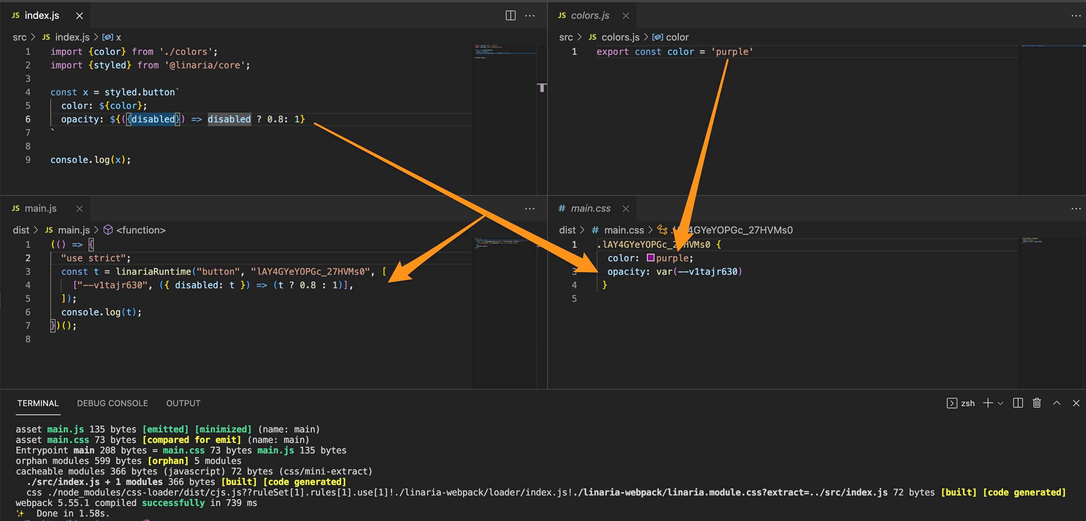Click the purple color swatch in main.css
1086x521 pixels.
[x=650, y=258]
